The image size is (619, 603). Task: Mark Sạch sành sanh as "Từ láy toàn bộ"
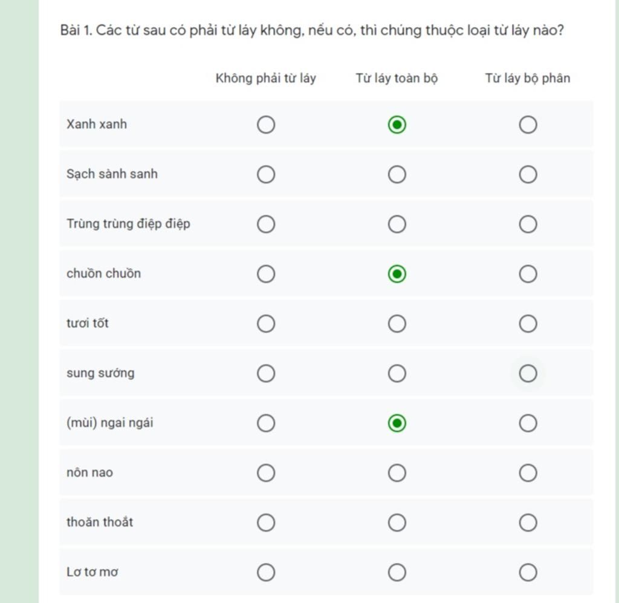pyautogui.click(x=397, y=175)
